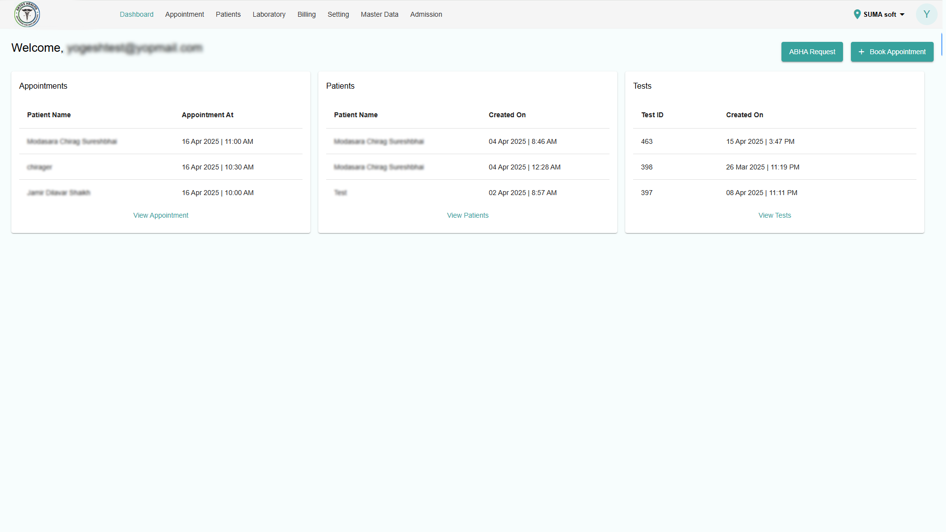
Task: Click the location pin icon
Action: point(857,14)
